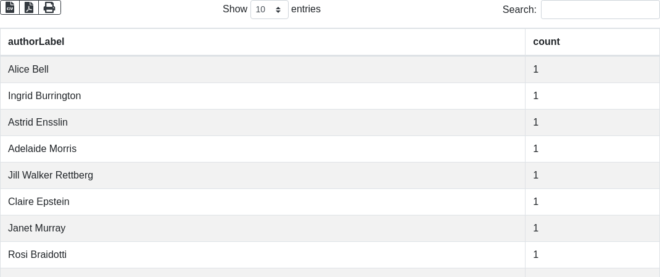Click the count cell for Claire Epstein

[536, 202]
